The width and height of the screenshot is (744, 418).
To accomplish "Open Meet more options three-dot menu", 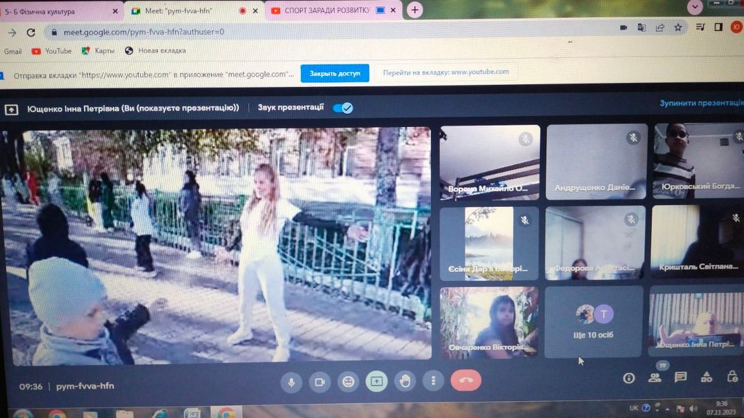I will pos(433,381).
